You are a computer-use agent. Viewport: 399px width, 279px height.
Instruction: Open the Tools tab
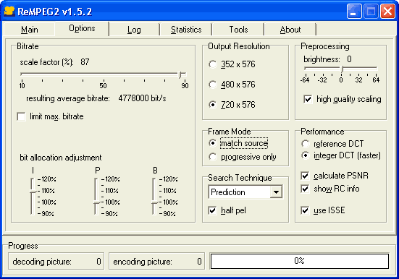click(238, 30)
